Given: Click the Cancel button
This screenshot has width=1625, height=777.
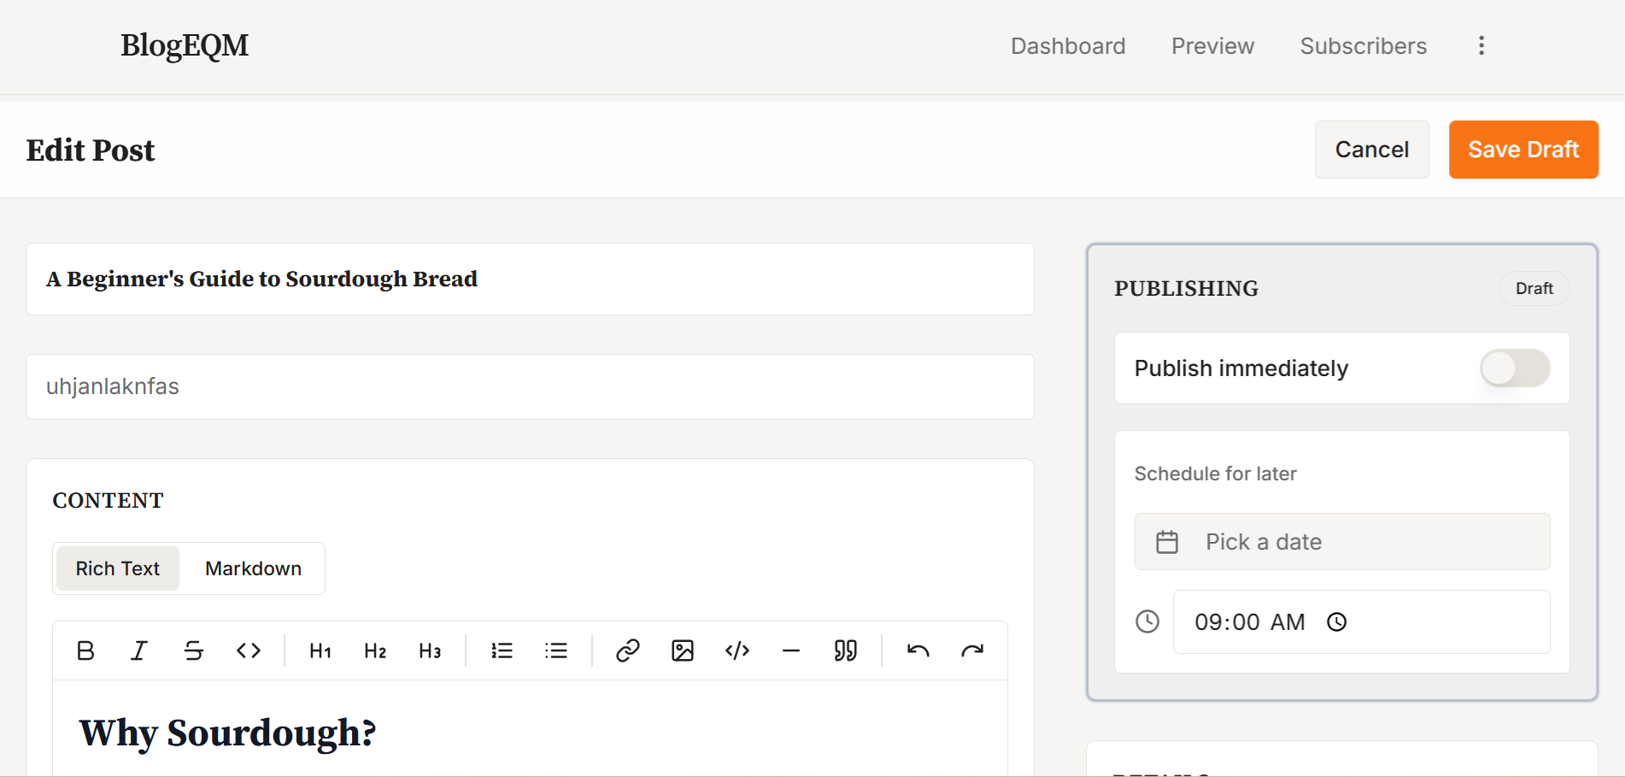Looking at the screenshot, I should point(1372,150).
